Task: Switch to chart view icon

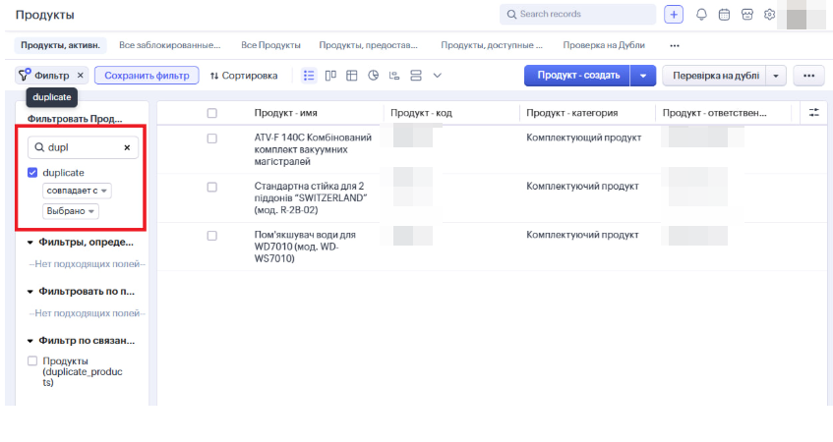Action: 374,76
